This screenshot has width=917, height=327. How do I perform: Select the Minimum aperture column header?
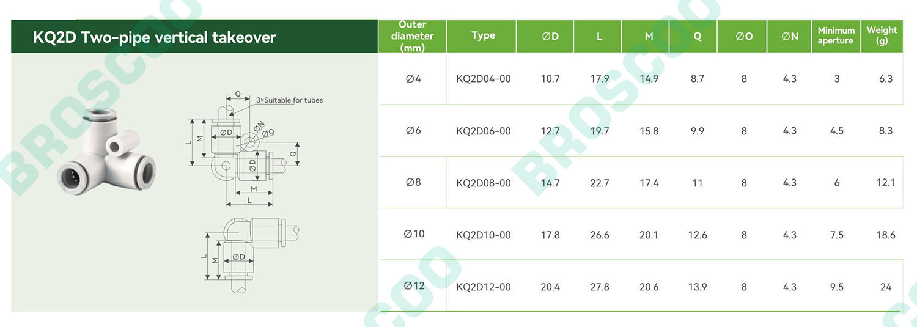836,35
